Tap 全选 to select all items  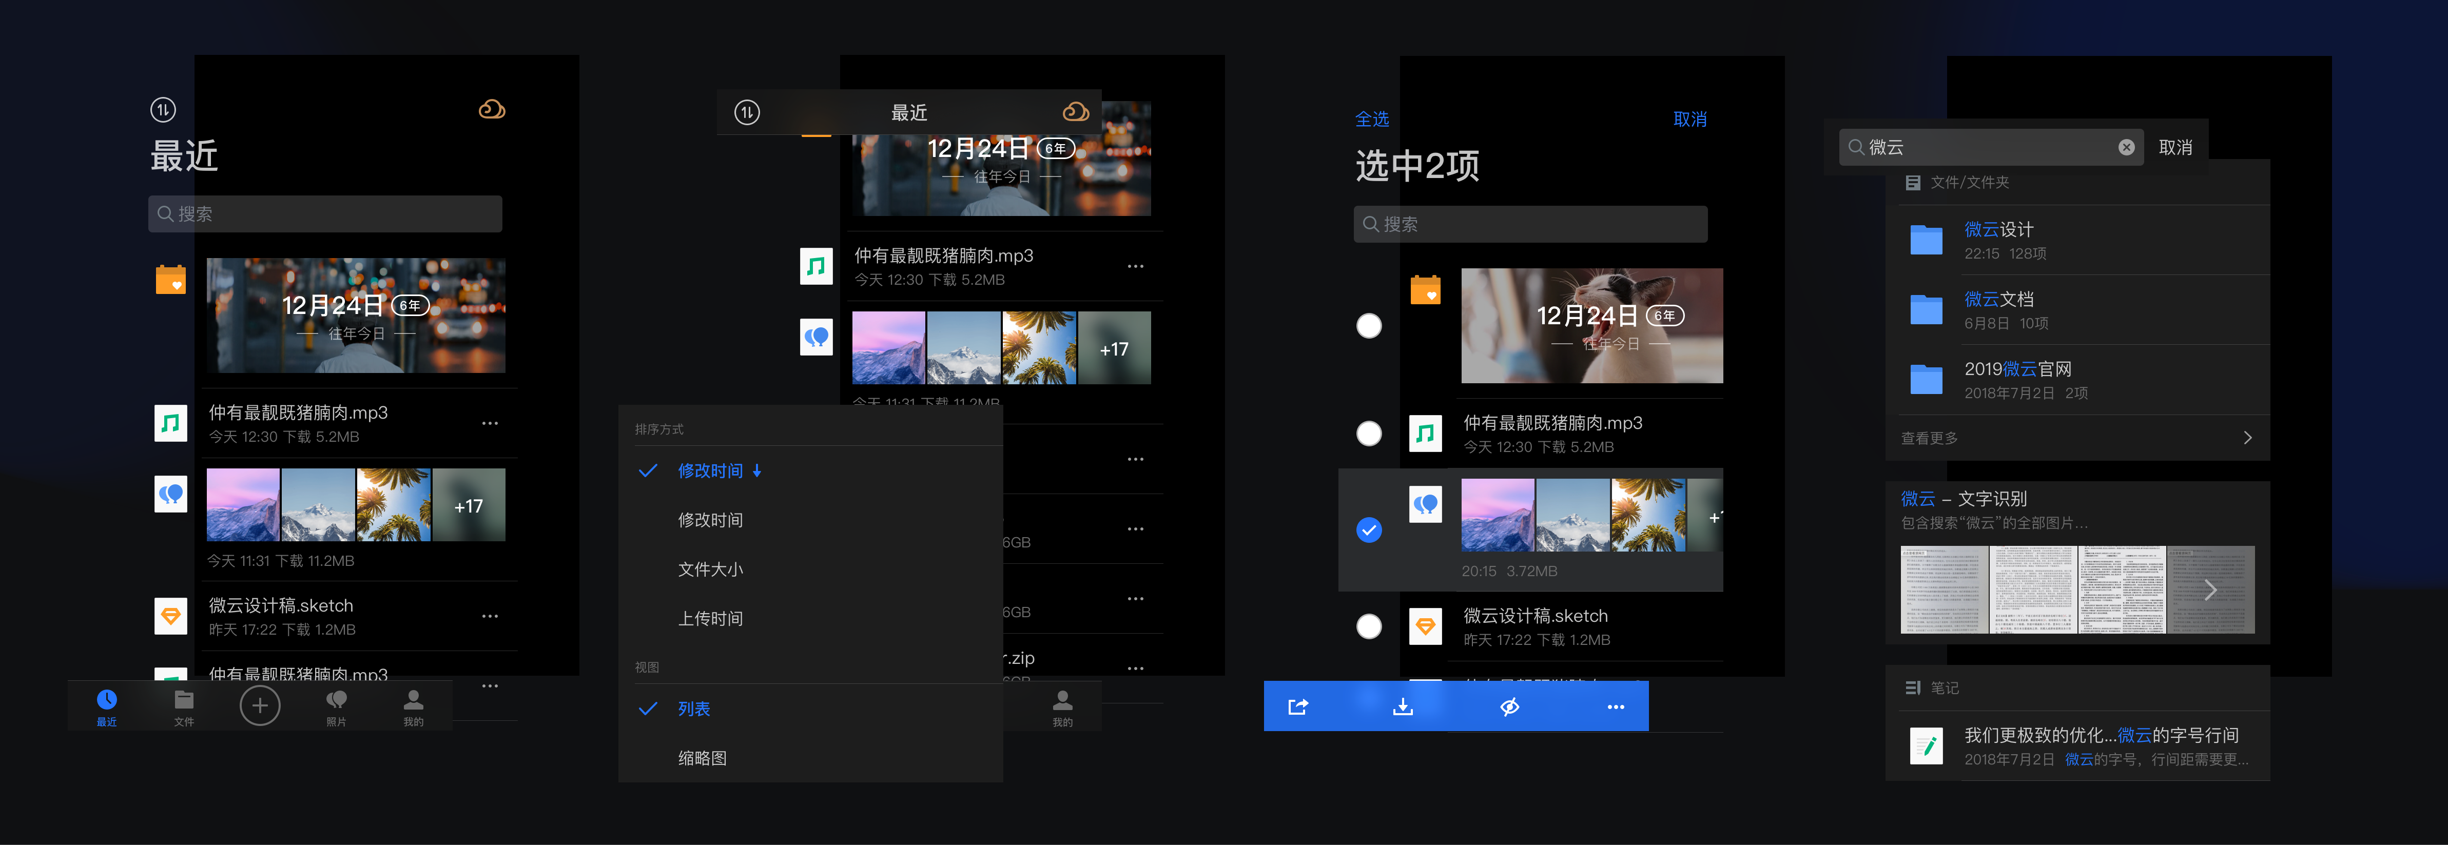click(x=1371, y=119)
